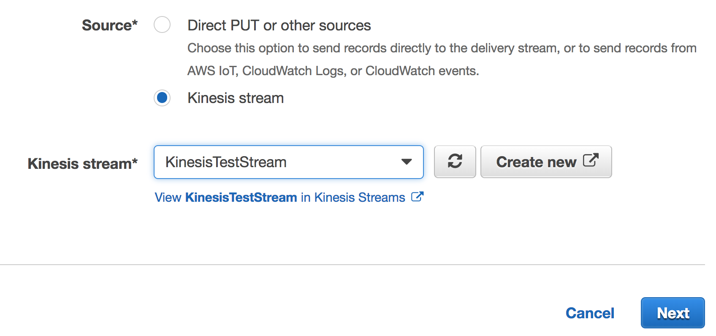Create a new Kinesis stream

click(546, 162)
